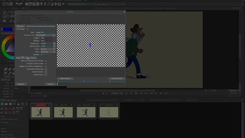
Task: Switch to the Brosse tab in import dialog
Action: (x=34, y=58)
